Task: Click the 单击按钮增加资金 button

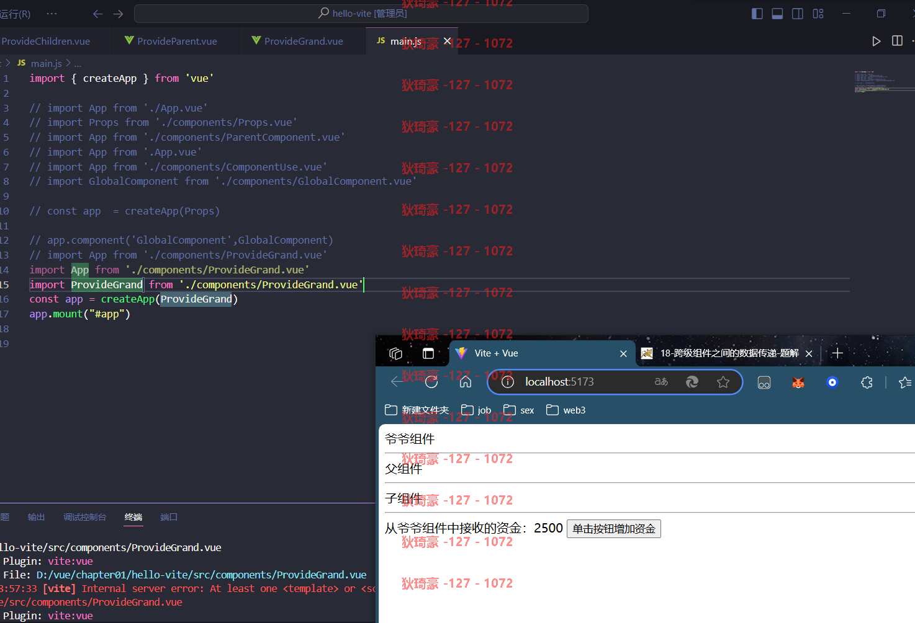Action: tap(614, 529)
